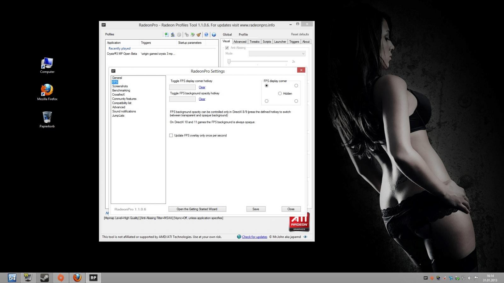
Task: Open Steam from the taskbar
Action: (44, 278)
